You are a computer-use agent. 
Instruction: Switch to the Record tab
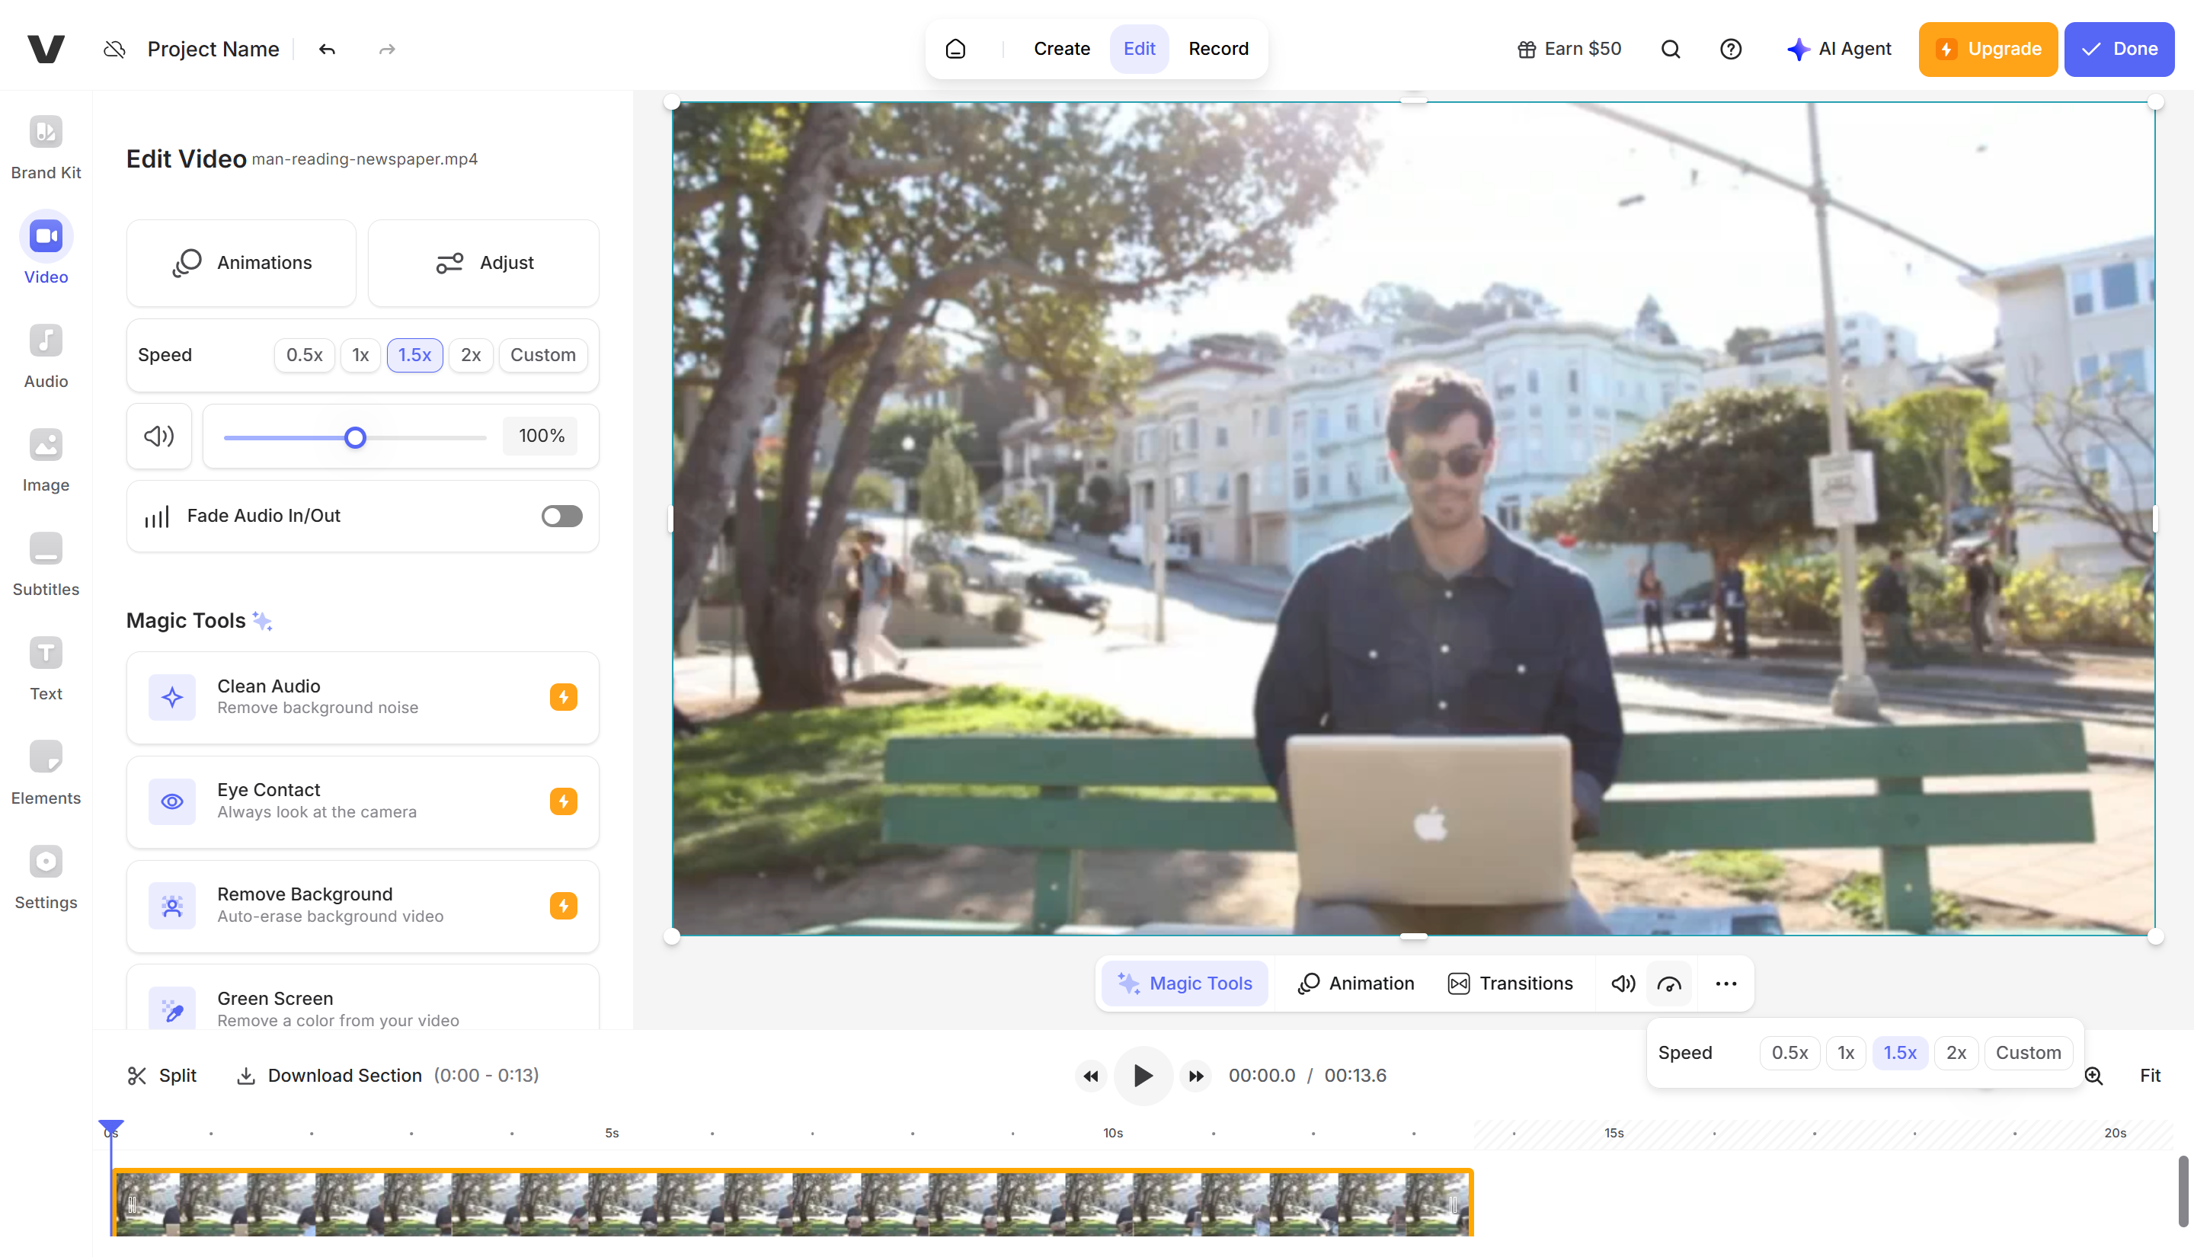tap(1219, 48)
